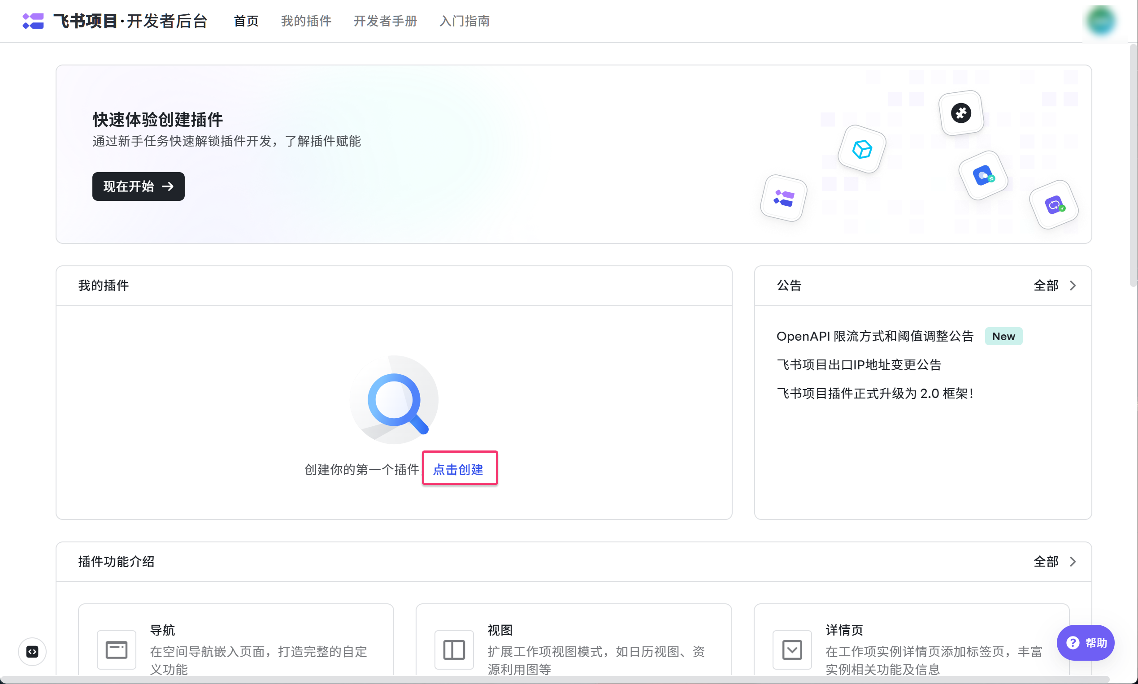Screen dimensions: 1138x684
Task: Open the OpenAPI 限流方式和阈值调整公告 announcement
Action: (x=875, y=336)
